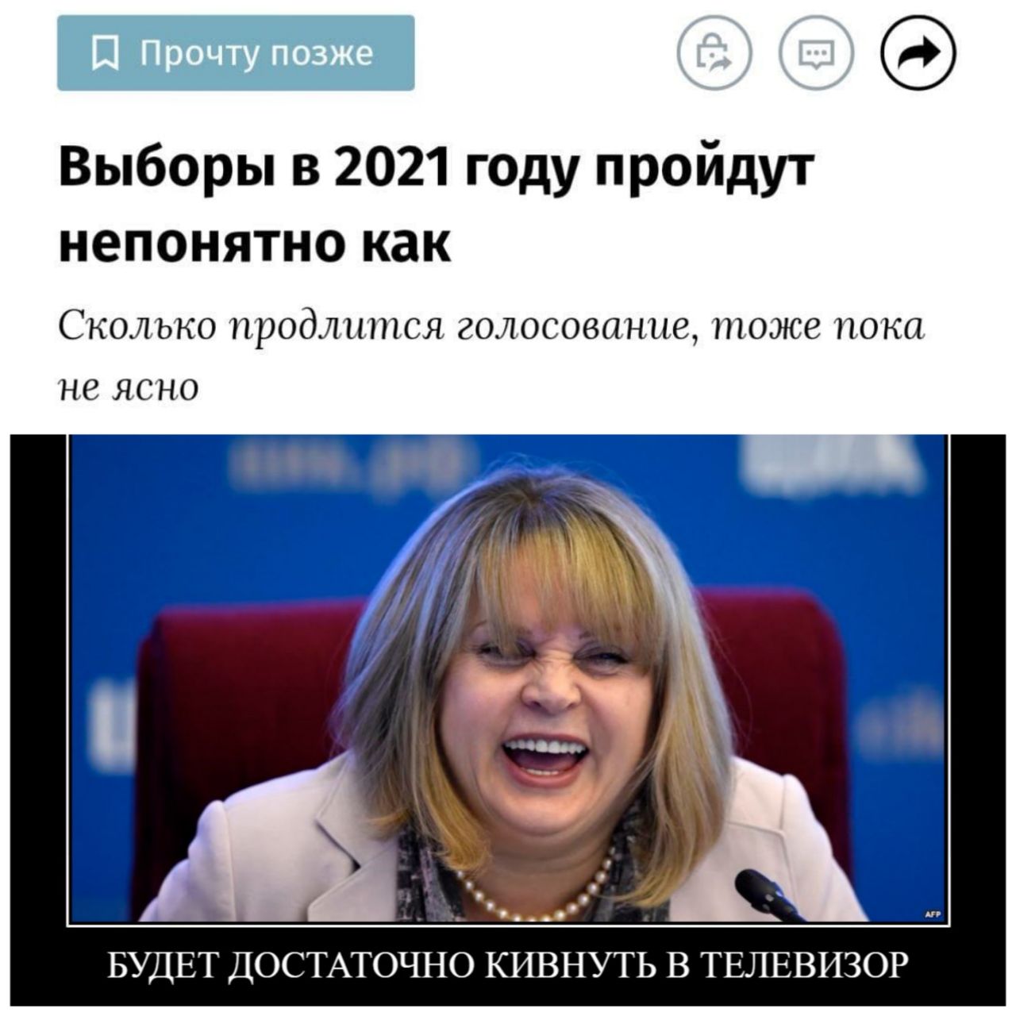Click the microphone in the photo
Image resolution: width=1016 pixels, height=1016 pixels.
click(767, 894)
